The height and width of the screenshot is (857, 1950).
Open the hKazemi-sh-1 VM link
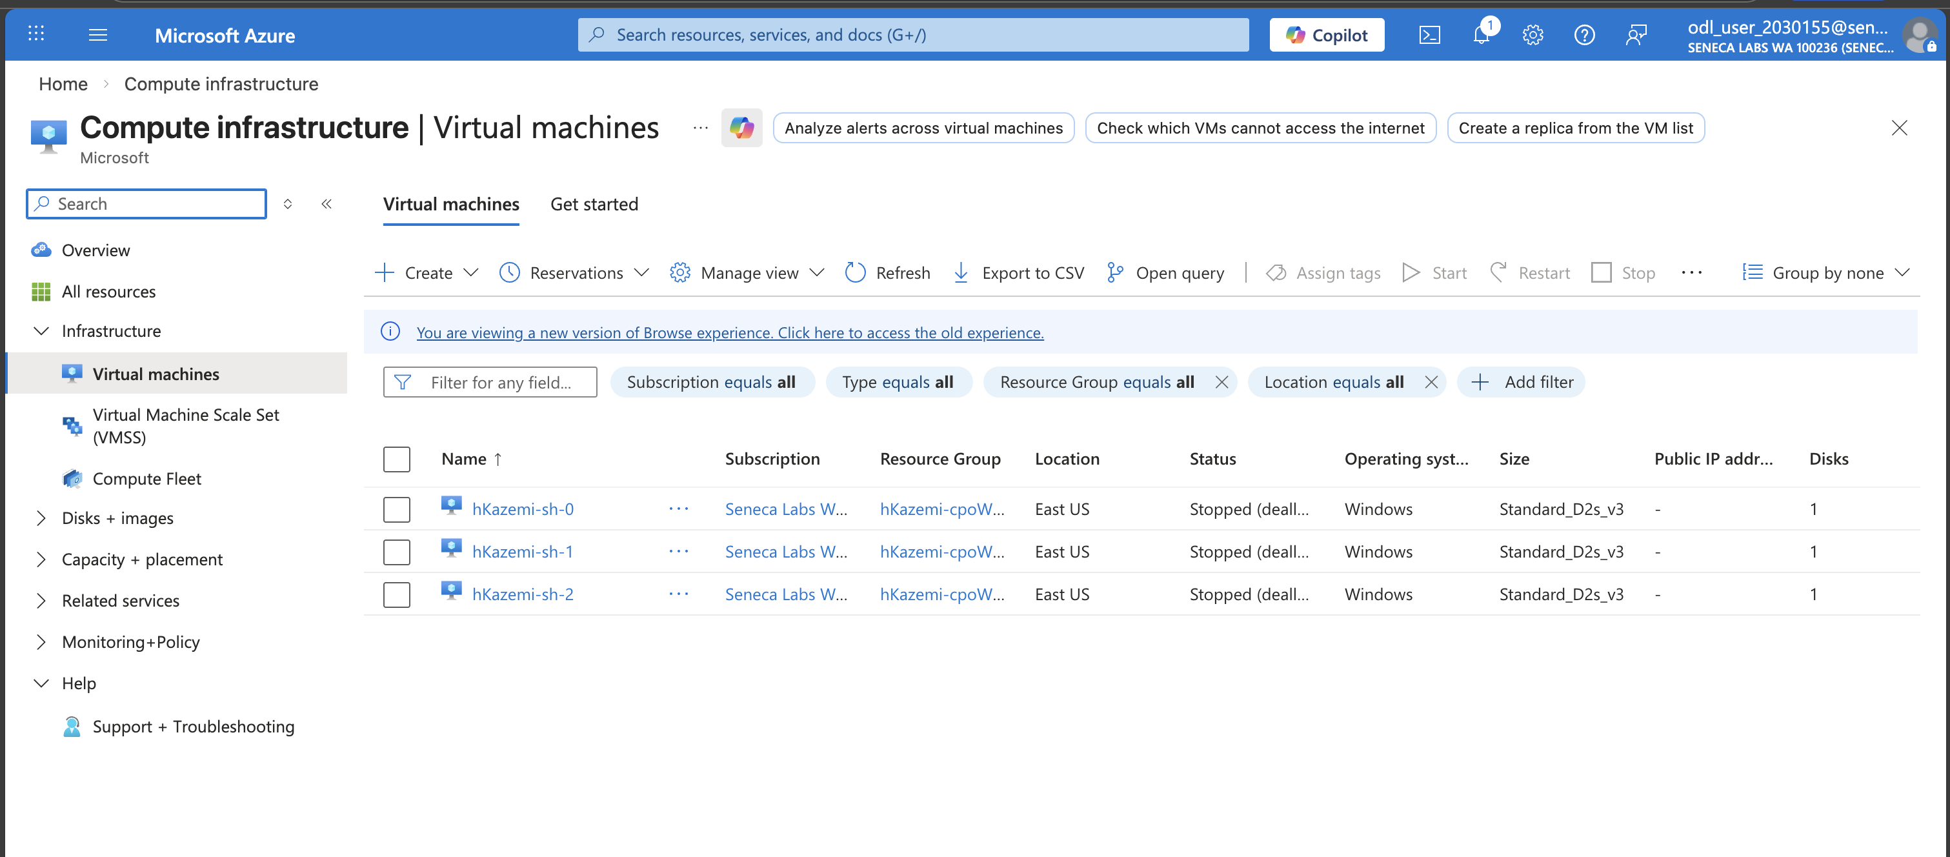point(522,551)
